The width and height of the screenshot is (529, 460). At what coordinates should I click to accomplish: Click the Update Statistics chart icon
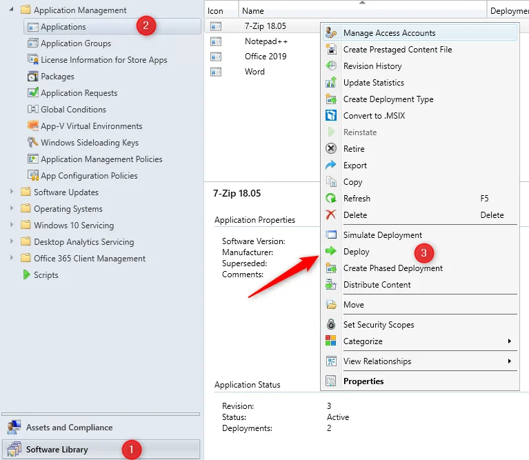[x=331, y=82]
